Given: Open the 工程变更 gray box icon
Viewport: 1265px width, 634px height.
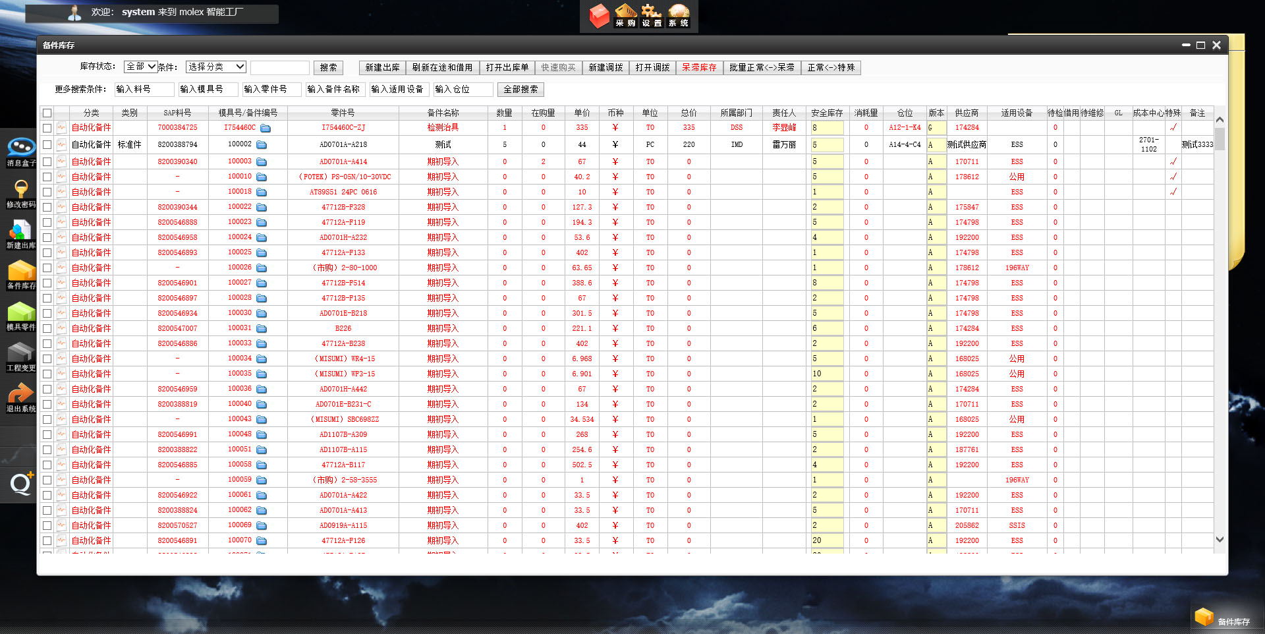Looking at the screenshot, I should 21,353.
